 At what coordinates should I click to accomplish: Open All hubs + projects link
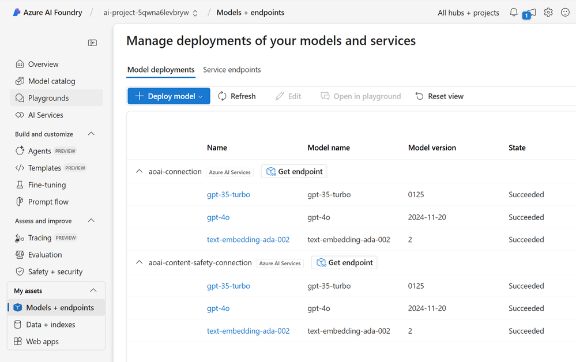(468, 13)
